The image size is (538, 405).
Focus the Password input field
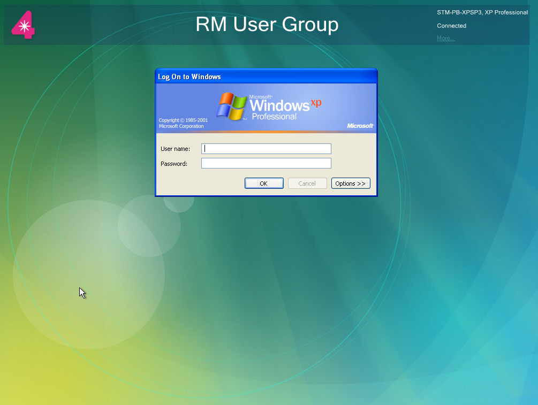click(x=266, y=163)
